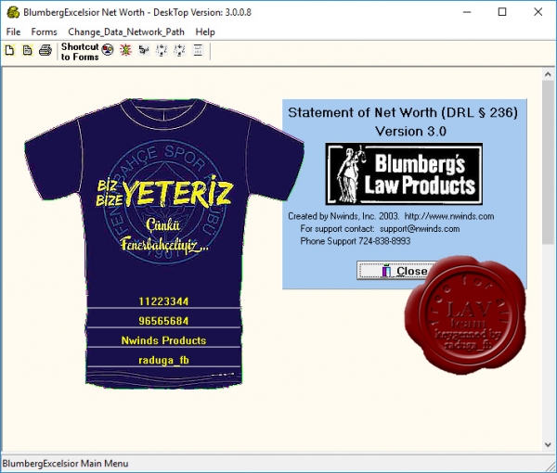557x473 pixels.
Task: Click the '96565684' number on the shirt
Action: point(163,321)
